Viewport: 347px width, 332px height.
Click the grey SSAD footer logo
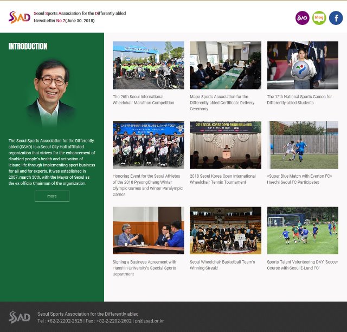tap(20, 317)
